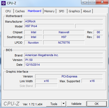
Task: Click the BIOS date 12/15/2014
Action: point(64,65)
